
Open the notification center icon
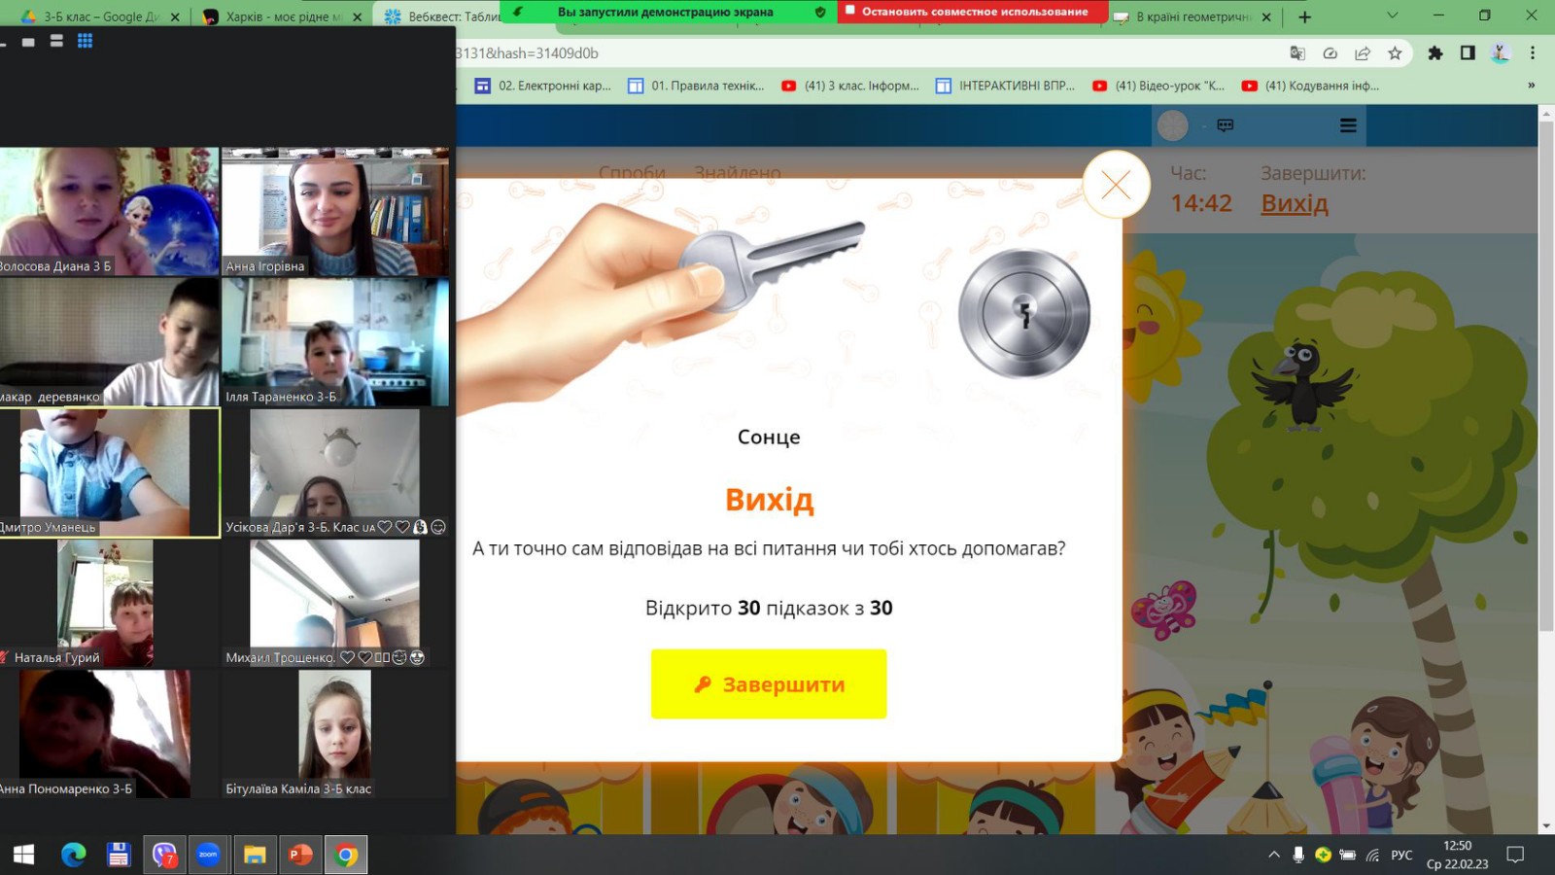click(1514, 855)
